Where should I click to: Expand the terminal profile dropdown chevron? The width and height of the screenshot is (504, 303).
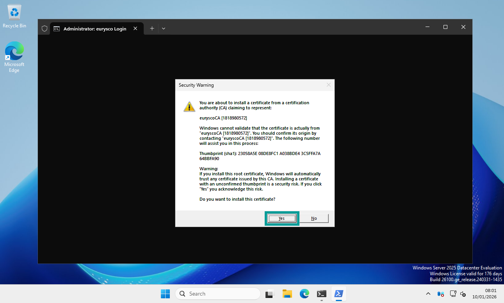164,28
